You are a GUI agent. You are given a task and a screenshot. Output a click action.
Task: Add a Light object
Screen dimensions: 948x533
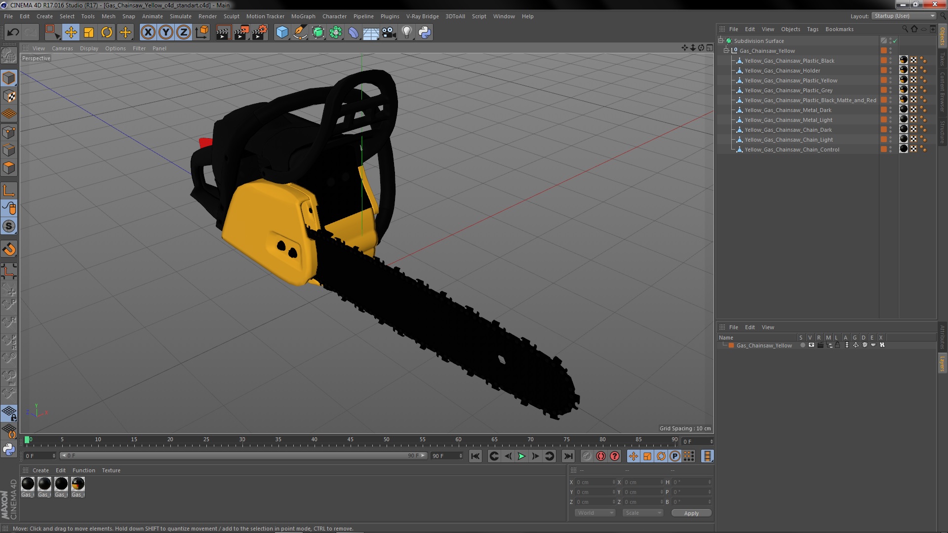coord(407,33)
